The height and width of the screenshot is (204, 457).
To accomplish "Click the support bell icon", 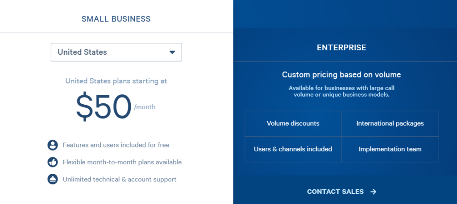I will click(x=53, y=179).
